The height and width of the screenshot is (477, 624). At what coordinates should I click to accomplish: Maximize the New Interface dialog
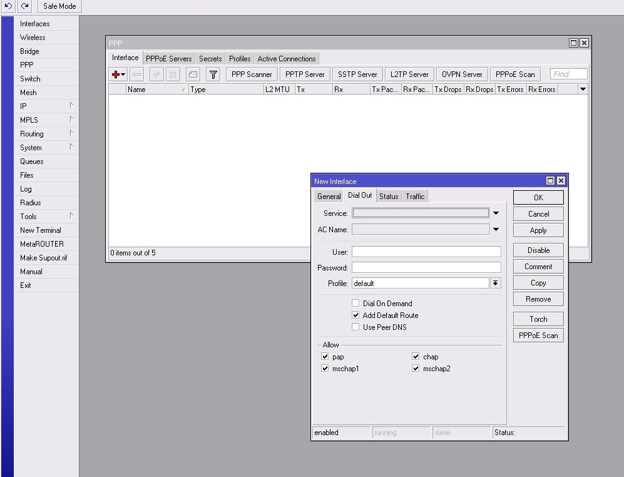550,181
